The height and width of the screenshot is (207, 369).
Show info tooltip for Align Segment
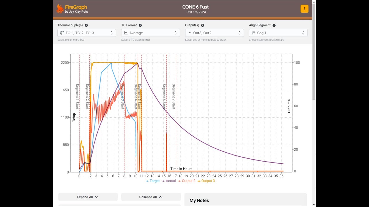click(274, 25)
